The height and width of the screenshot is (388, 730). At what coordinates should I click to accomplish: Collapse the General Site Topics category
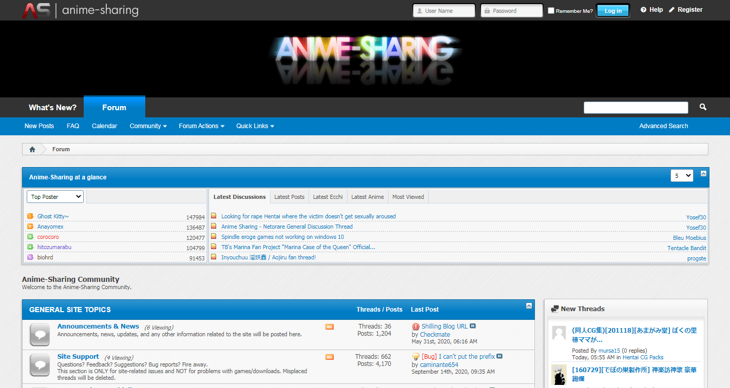click(529, 305)
